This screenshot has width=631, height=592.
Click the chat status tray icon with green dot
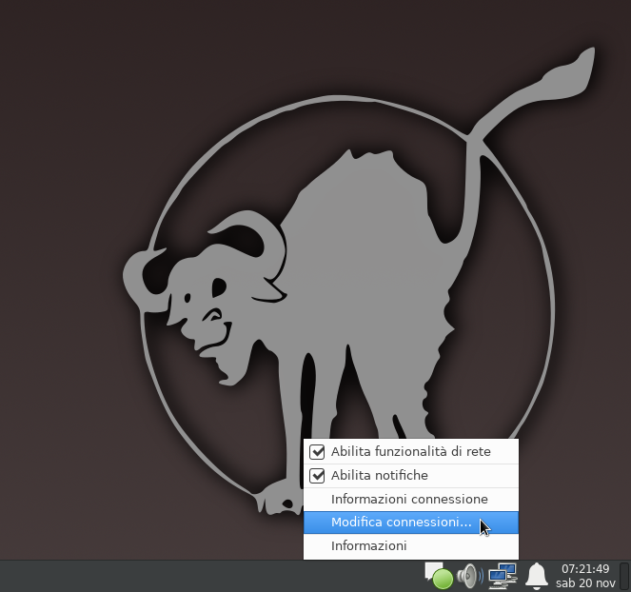coord(439,576)
